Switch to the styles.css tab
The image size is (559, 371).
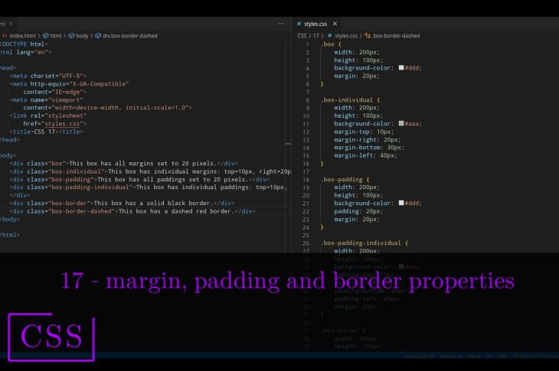315,24
